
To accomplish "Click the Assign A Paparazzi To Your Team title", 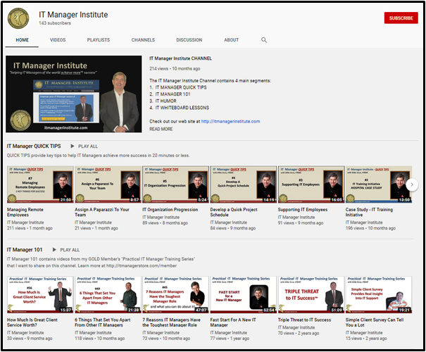I will pyautogui.click(x=102, y=212).
